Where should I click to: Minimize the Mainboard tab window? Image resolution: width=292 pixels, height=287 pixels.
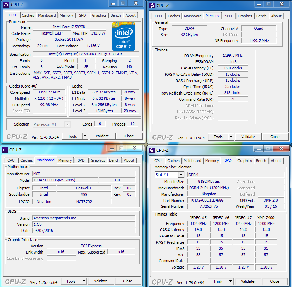click(112, 149)
